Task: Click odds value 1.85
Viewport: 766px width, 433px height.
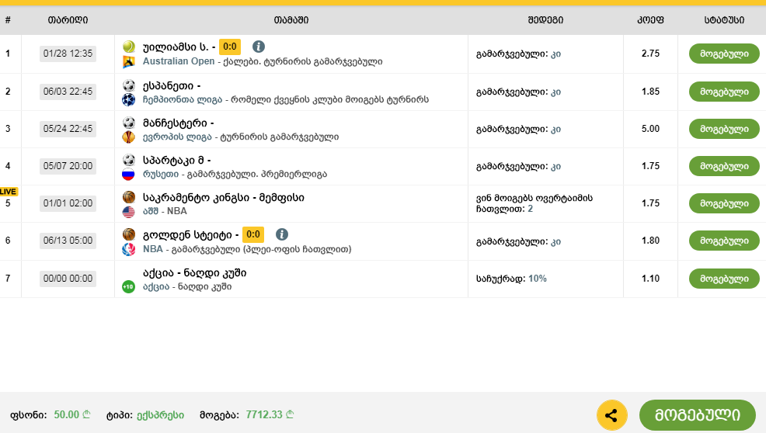Action: point(650,92)
